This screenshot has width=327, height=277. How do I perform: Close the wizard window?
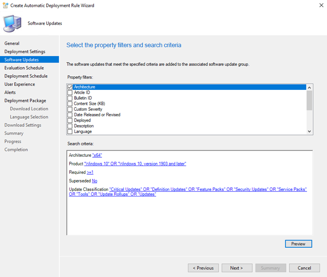pyautogui.click(x=321, y=5)
